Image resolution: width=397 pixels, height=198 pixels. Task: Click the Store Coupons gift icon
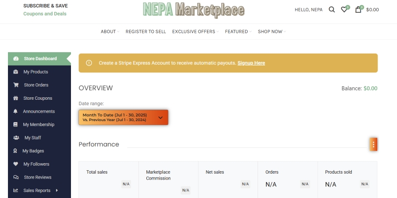point(16,98)
